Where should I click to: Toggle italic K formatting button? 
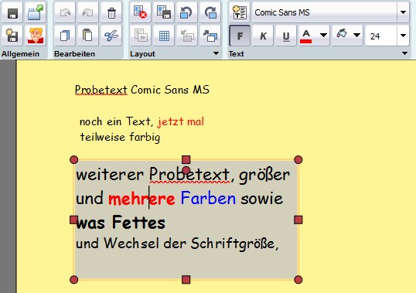pyautogui.click(x=263, y=36)
